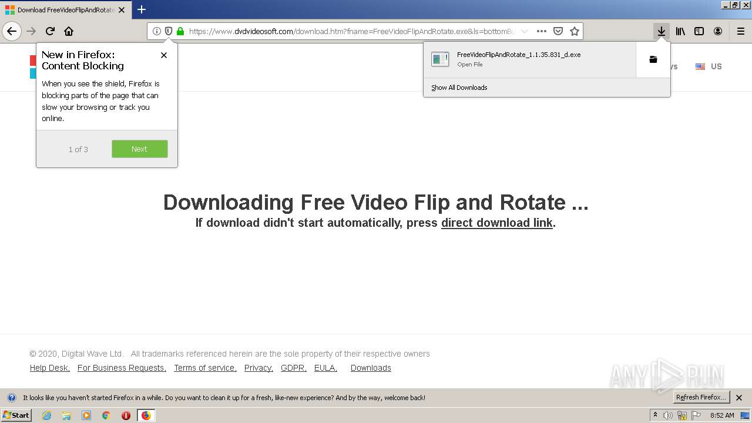Open the US language selector
The image size is (752, 423).
coord(709,66)
